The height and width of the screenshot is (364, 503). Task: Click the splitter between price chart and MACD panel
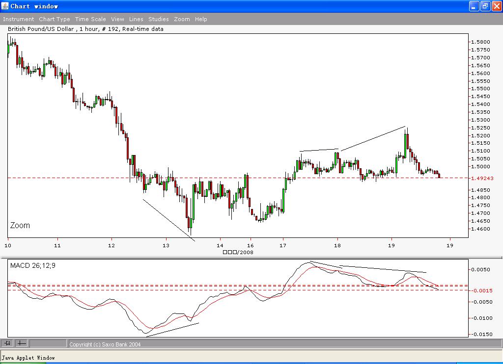pyautogui.click(x=251, y=257)
